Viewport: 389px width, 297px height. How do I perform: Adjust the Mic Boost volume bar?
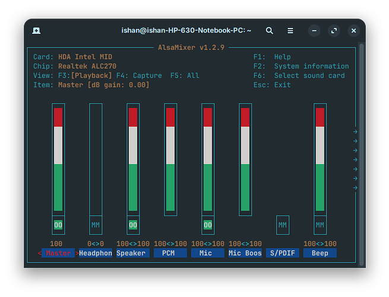click(x=245, y=160)
